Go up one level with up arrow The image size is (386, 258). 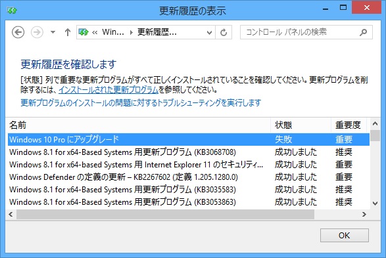68,32
